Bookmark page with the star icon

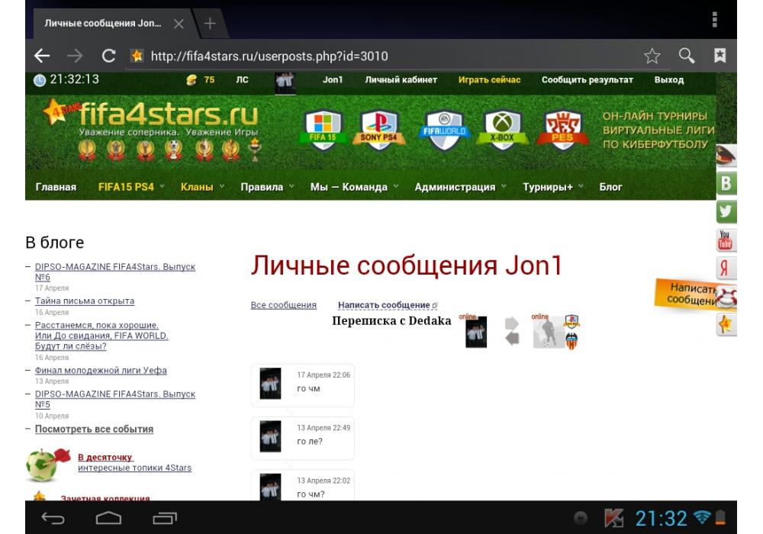[x=652, y=56]
